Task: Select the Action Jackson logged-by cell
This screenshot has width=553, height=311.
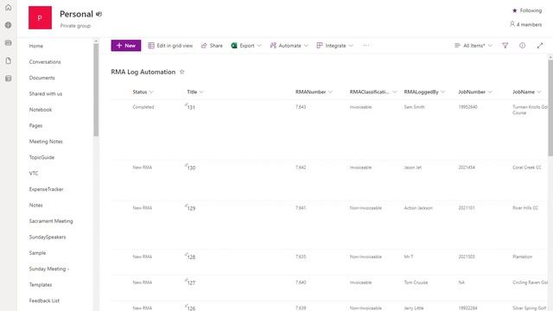Action: (418, 207)
